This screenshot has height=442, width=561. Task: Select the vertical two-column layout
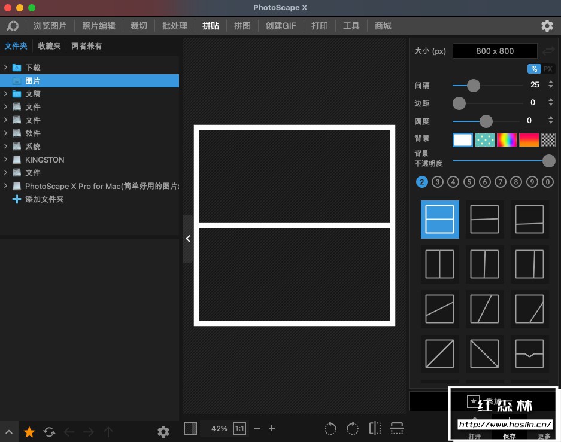point(439,264)
